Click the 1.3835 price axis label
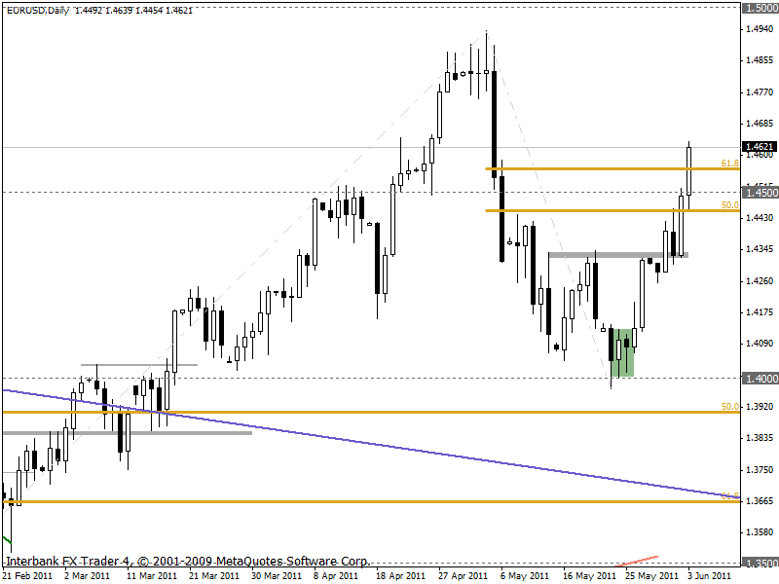Image resolution: width=779 pixels, height=584 pixels. pos(760,437)
